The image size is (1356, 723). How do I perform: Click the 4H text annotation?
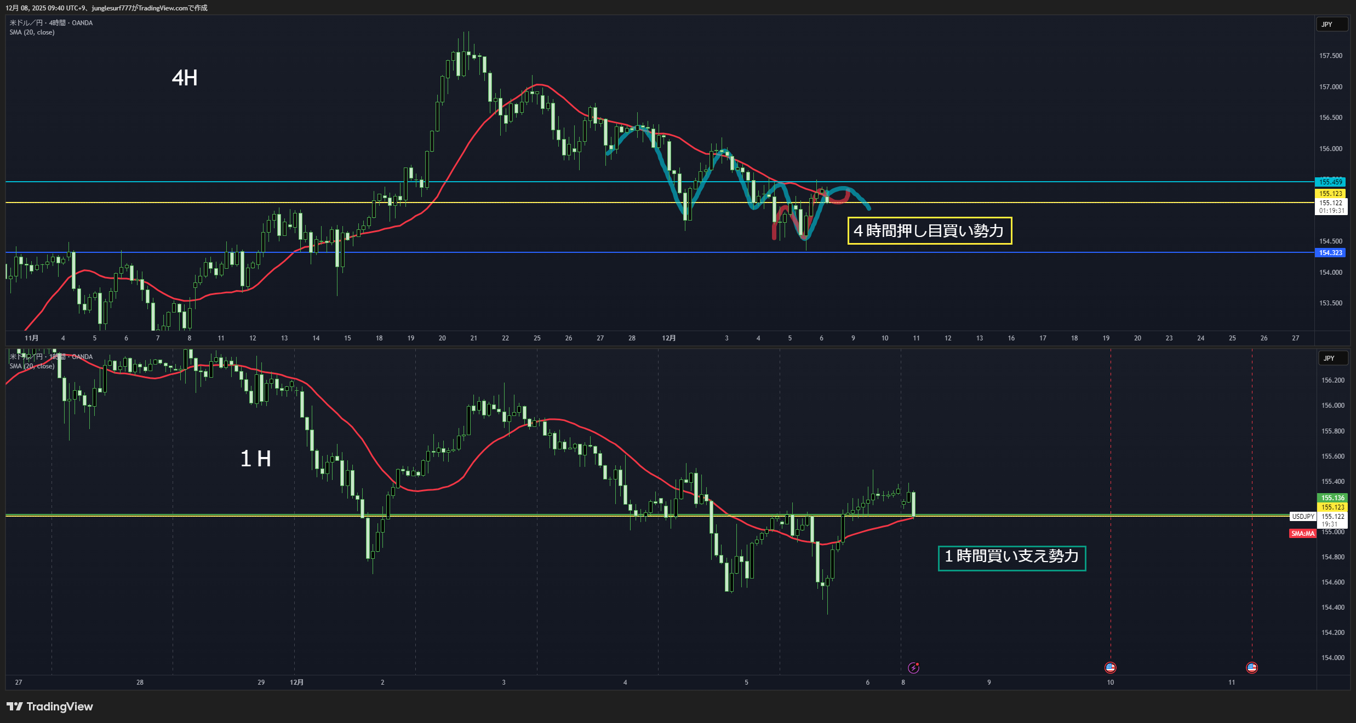(x=185, y=78)
